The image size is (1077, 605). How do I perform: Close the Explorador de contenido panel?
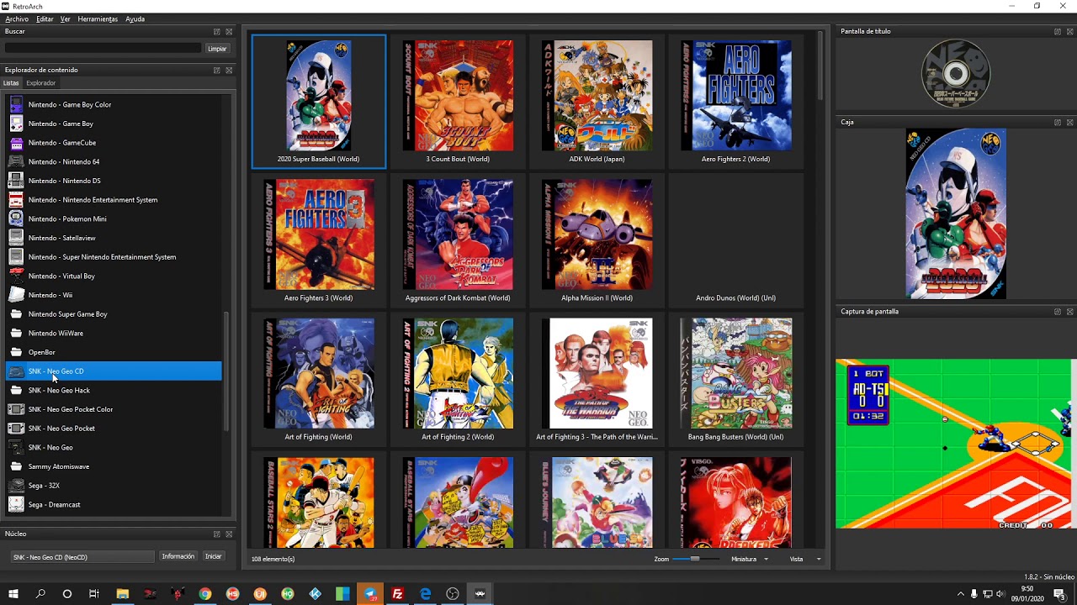(x=229, y=70)
